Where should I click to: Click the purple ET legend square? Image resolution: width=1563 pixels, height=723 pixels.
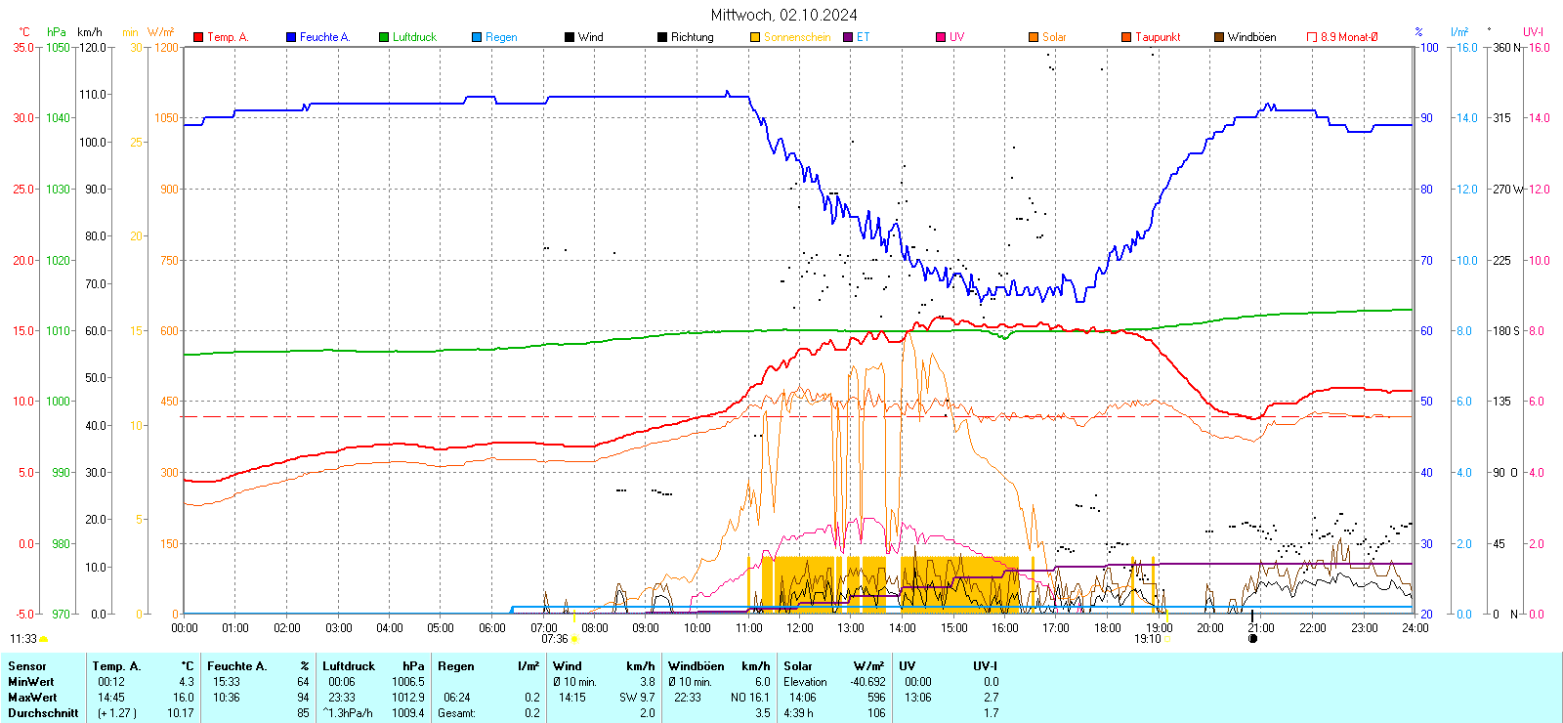click(x=848, y=37)
